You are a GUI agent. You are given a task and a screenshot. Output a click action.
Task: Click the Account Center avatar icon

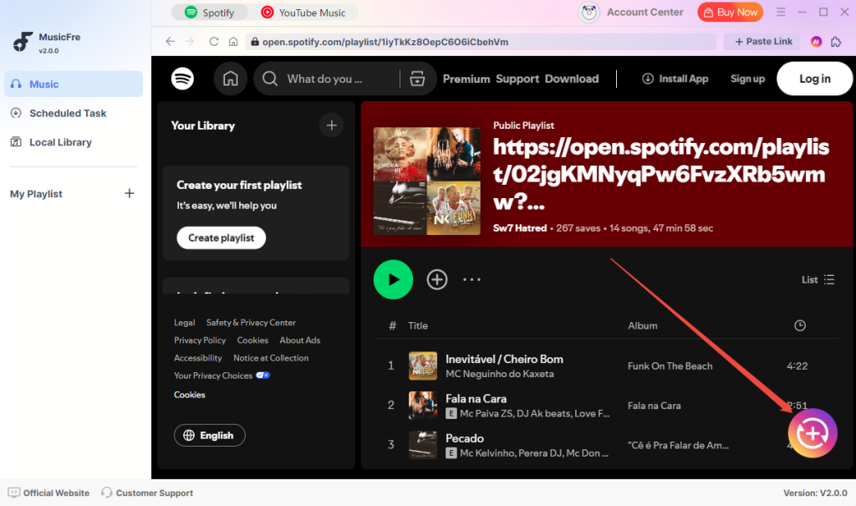pos(589,12)
